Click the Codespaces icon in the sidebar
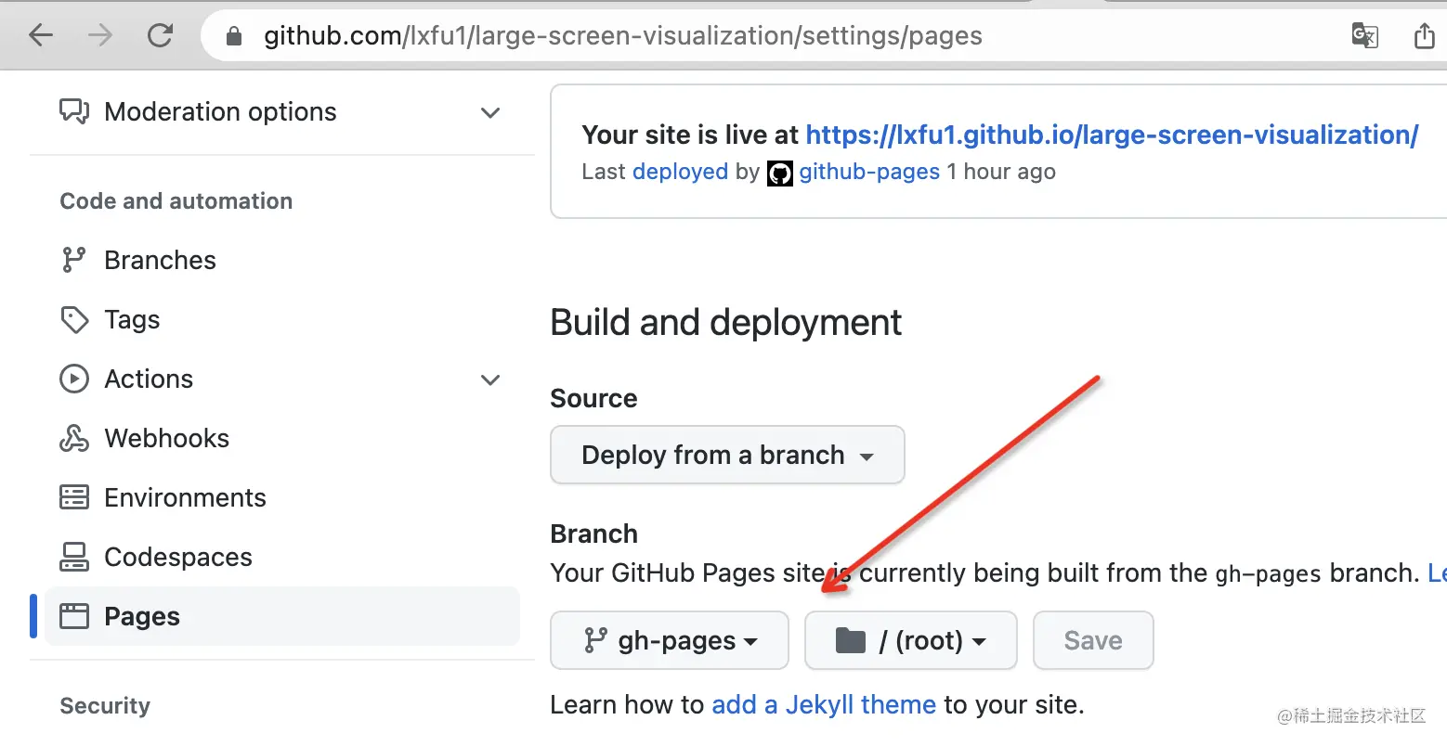The image size is (1447, 746). coord(74,557)
